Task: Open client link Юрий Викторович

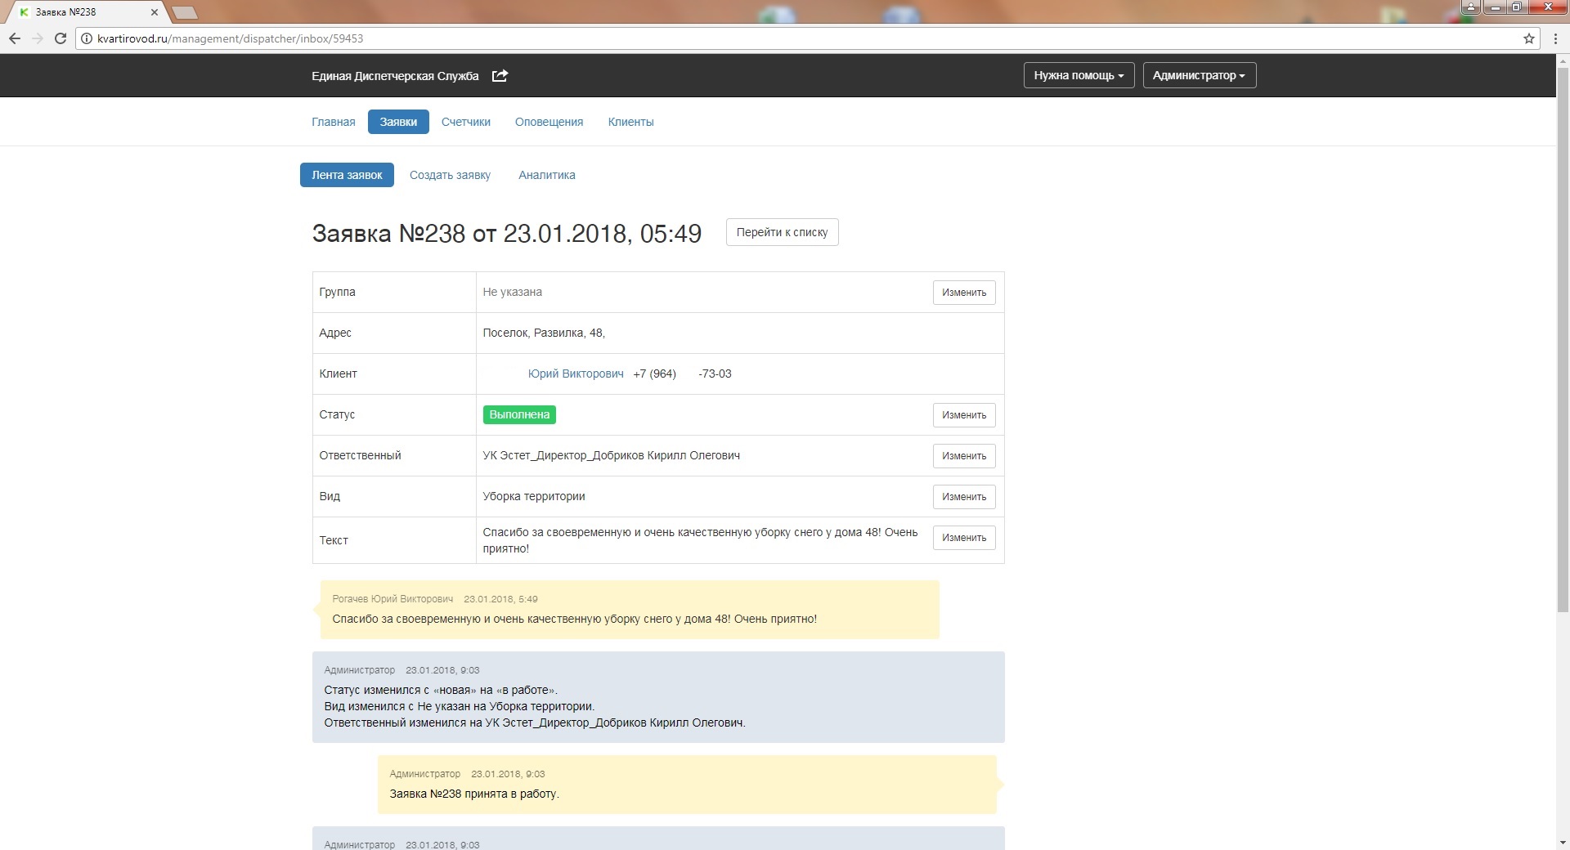Action: point(576,374)
